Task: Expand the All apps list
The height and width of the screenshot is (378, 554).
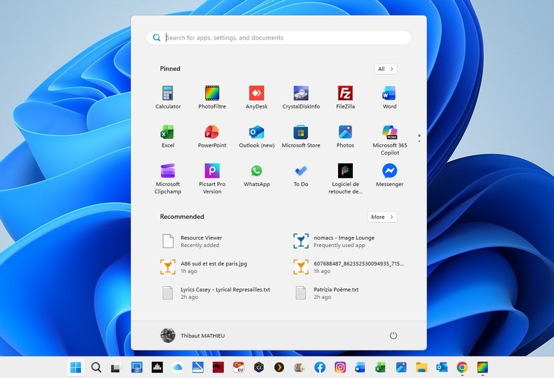Action: tap(386, 69)
